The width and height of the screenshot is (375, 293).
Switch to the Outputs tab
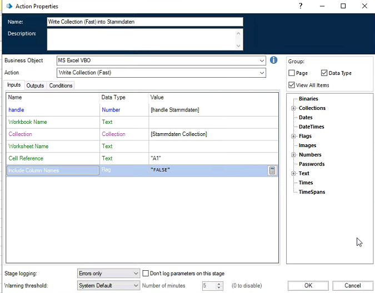pos(35,85)
